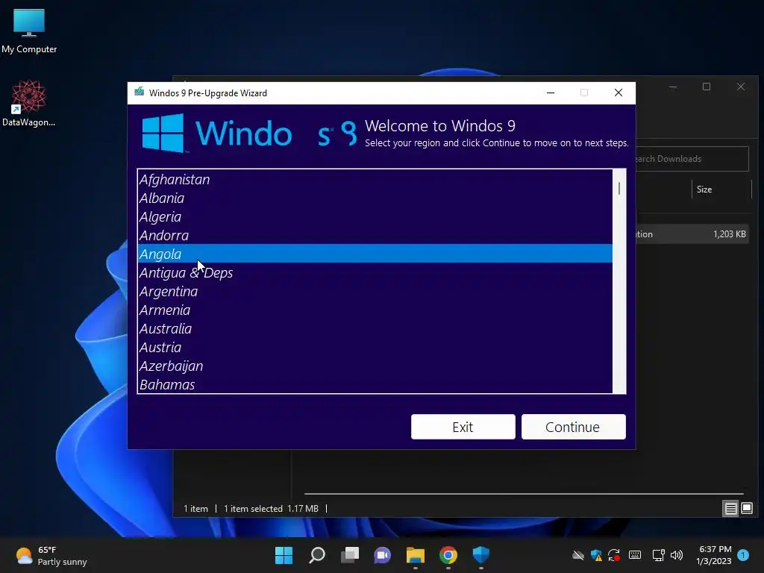Viewport: 764px width, 573px height.
Task: Click the Exit button
Action: [x=463, y=427]
